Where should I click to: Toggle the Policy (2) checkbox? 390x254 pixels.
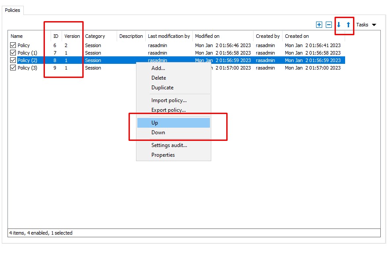click(13, 60)
